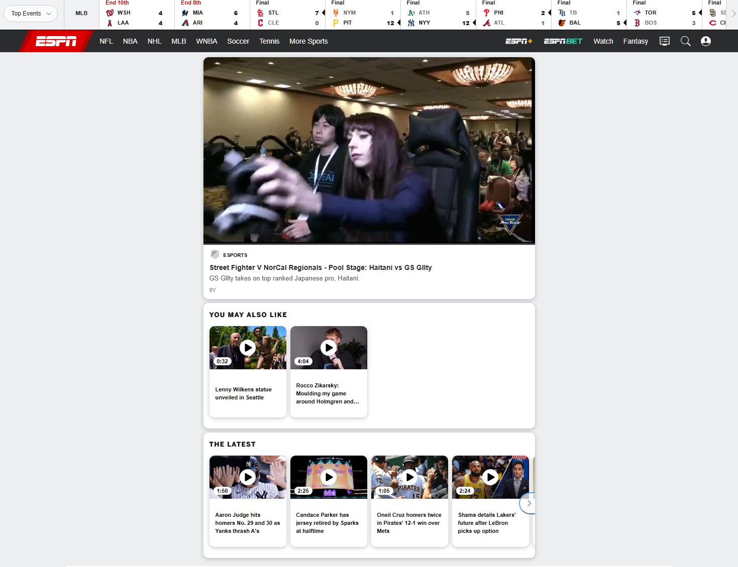Open the search magnifier icon

tap(685, 41)
